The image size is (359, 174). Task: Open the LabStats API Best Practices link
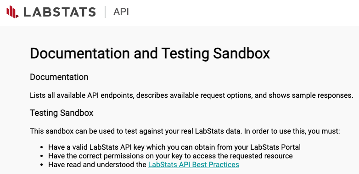(x=193, y=165)
